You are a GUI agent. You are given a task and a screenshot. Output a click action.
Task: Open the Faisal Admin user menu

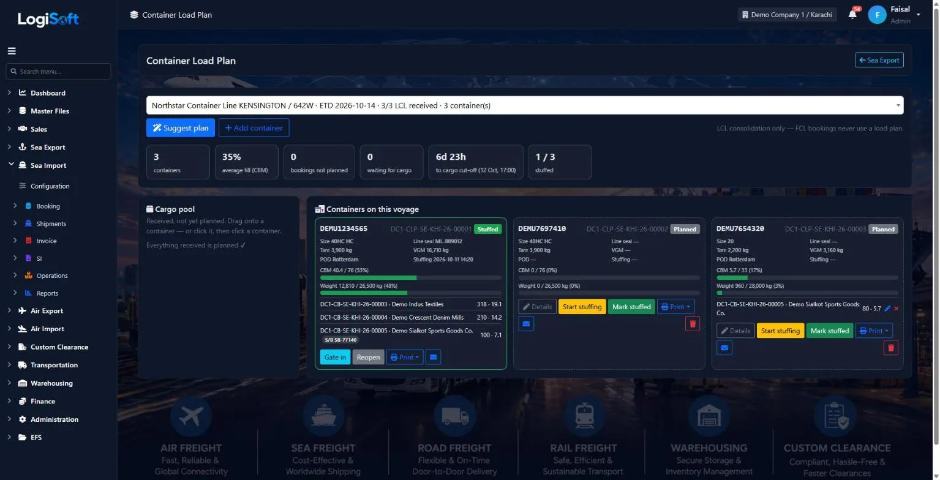point(895,15)
